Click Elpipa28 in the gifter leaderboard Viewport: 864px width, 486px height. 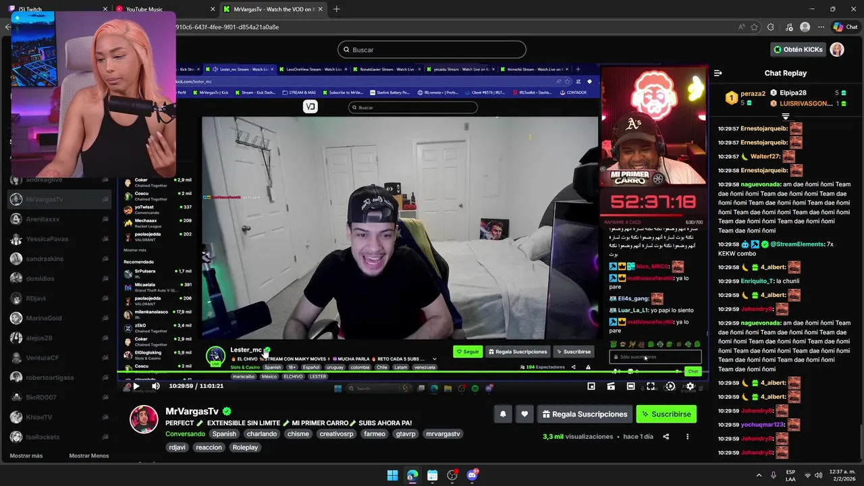793,93
